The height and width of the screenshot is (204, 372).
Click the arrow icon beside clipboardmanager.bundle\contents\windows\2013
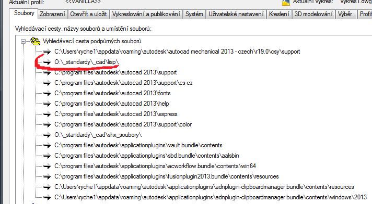point(47,197)
